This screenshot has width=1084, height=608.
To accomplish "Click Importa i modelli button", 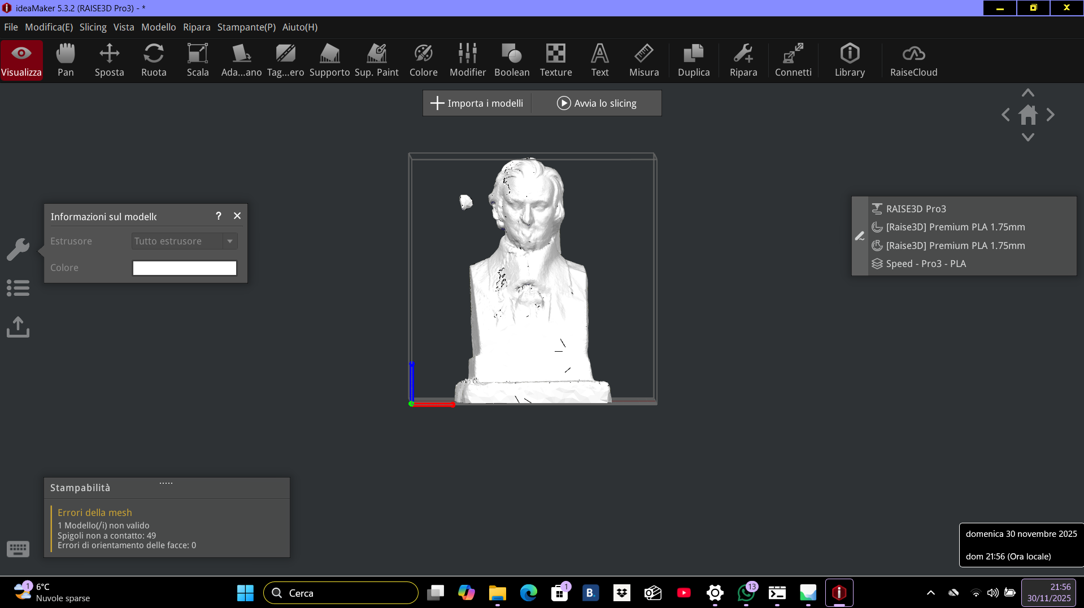I will (x=477, y=103).
